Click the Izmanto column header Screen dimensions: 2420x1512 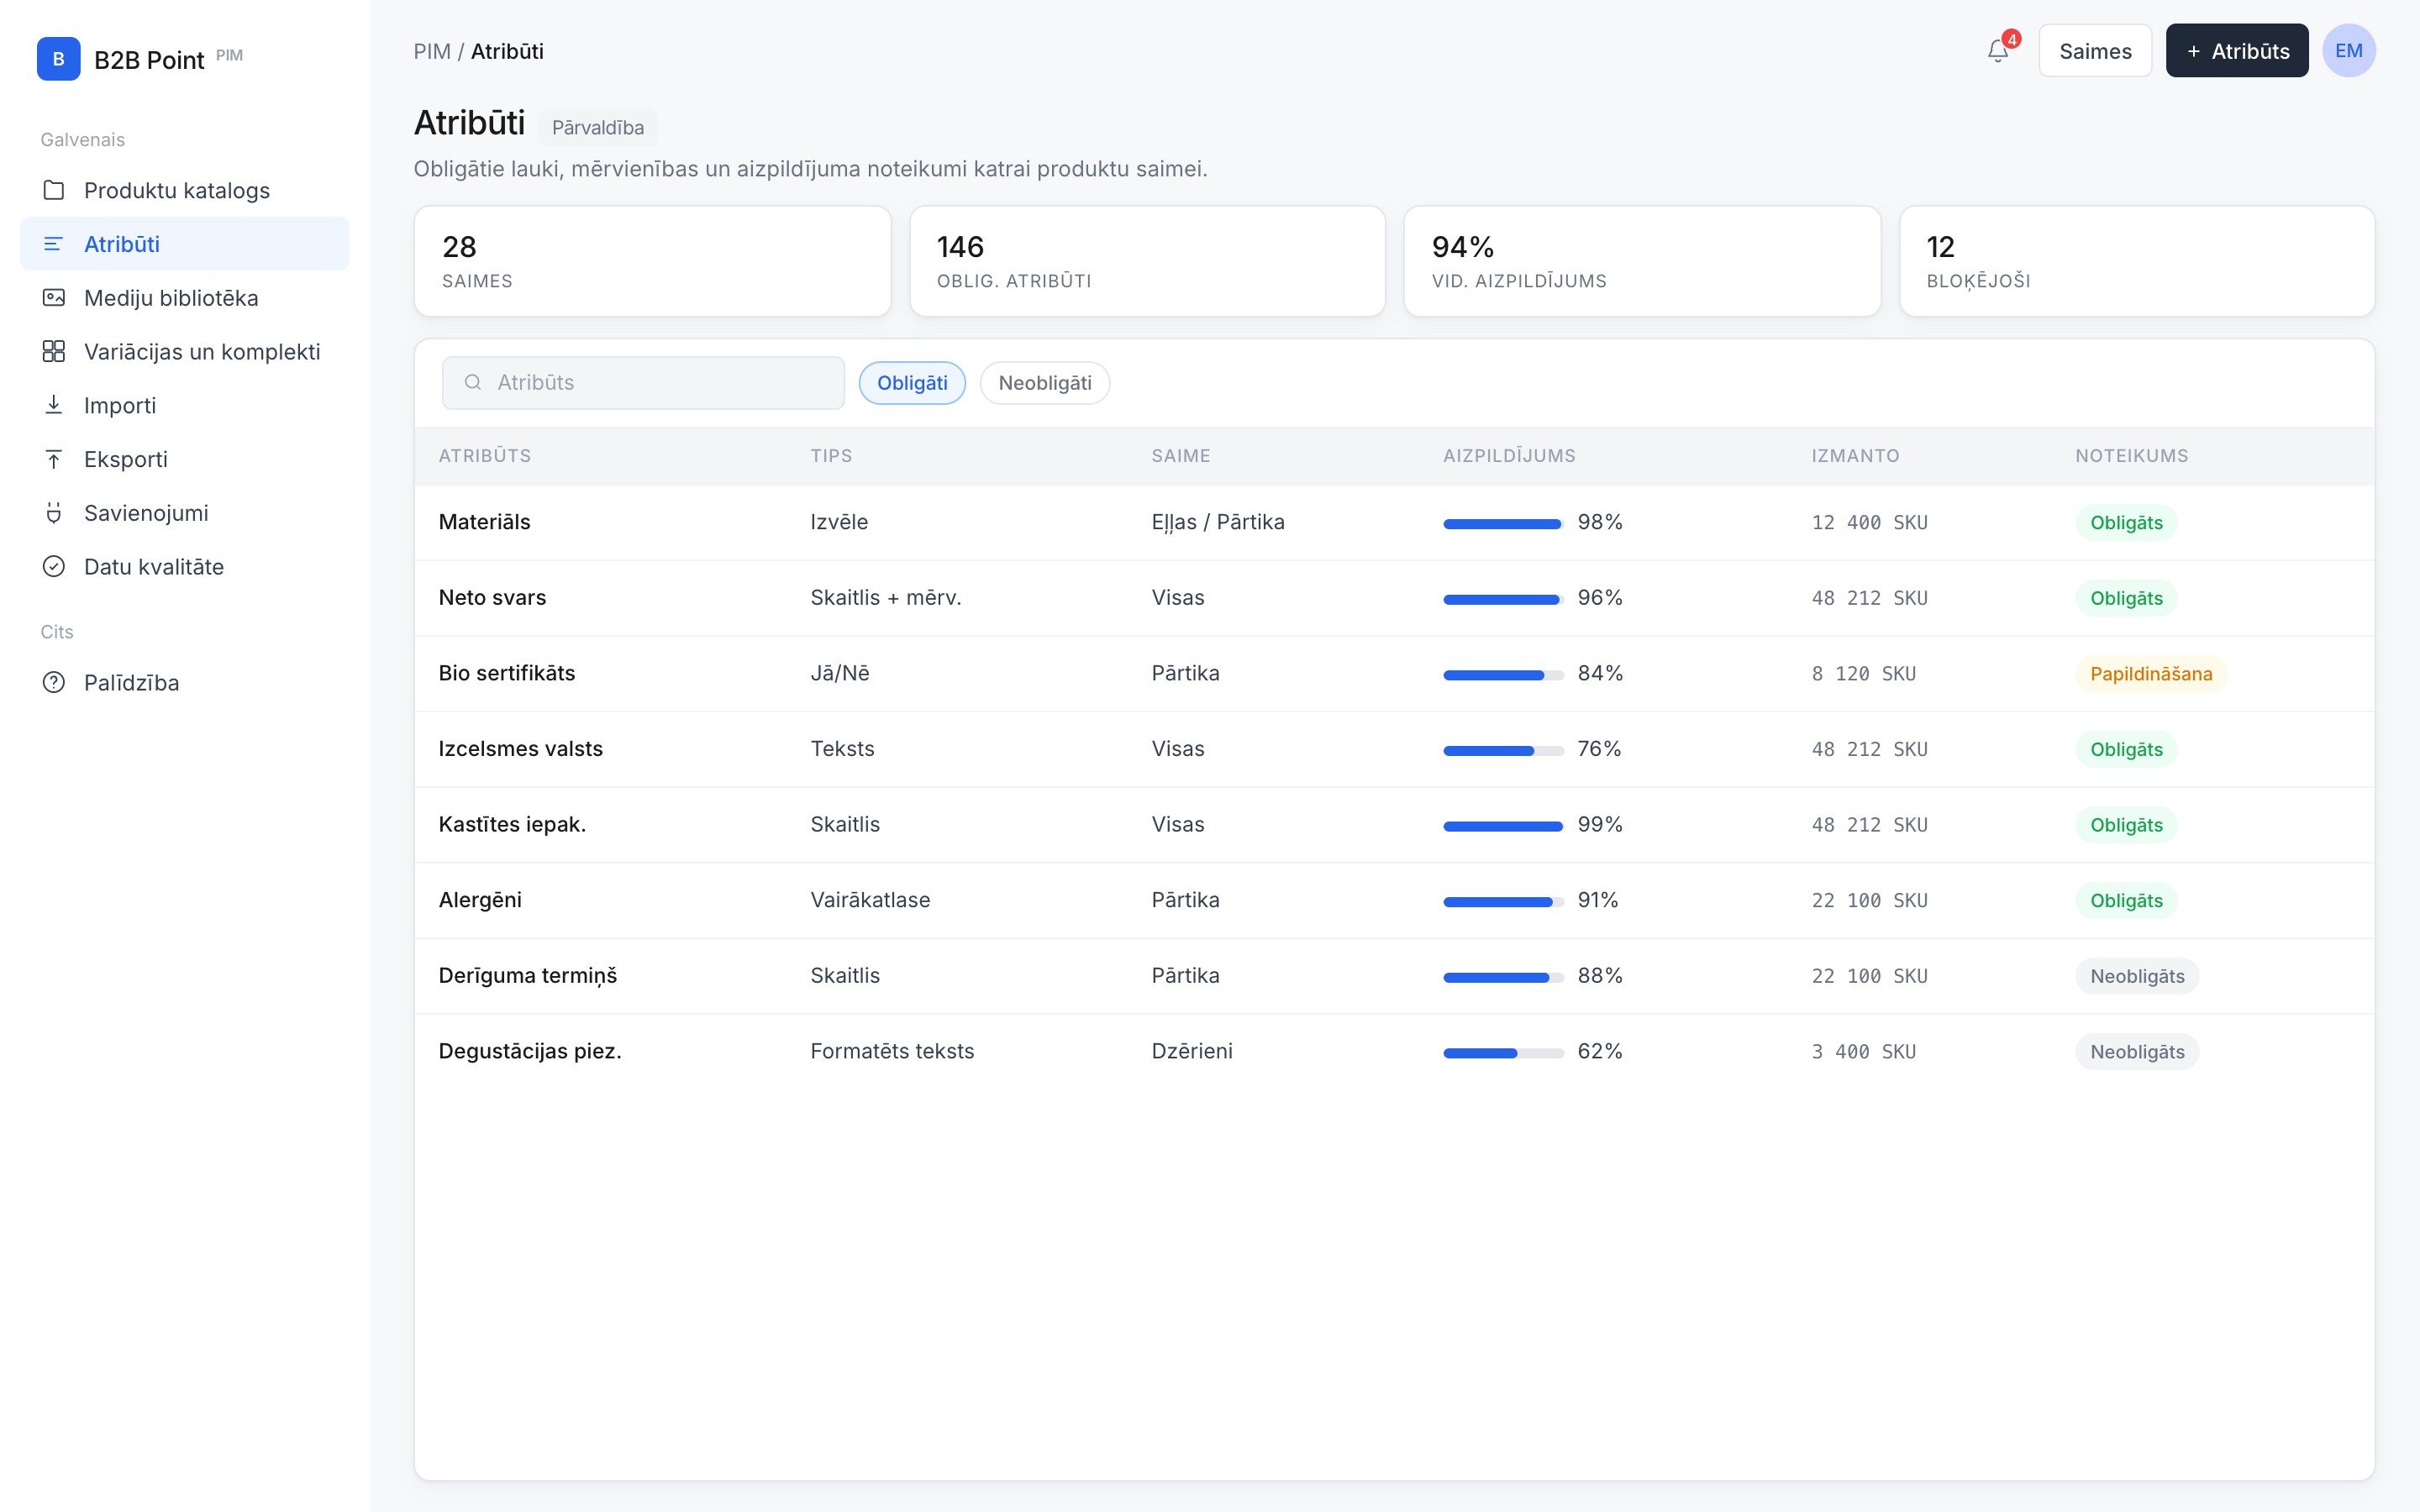click(1855, 456)
